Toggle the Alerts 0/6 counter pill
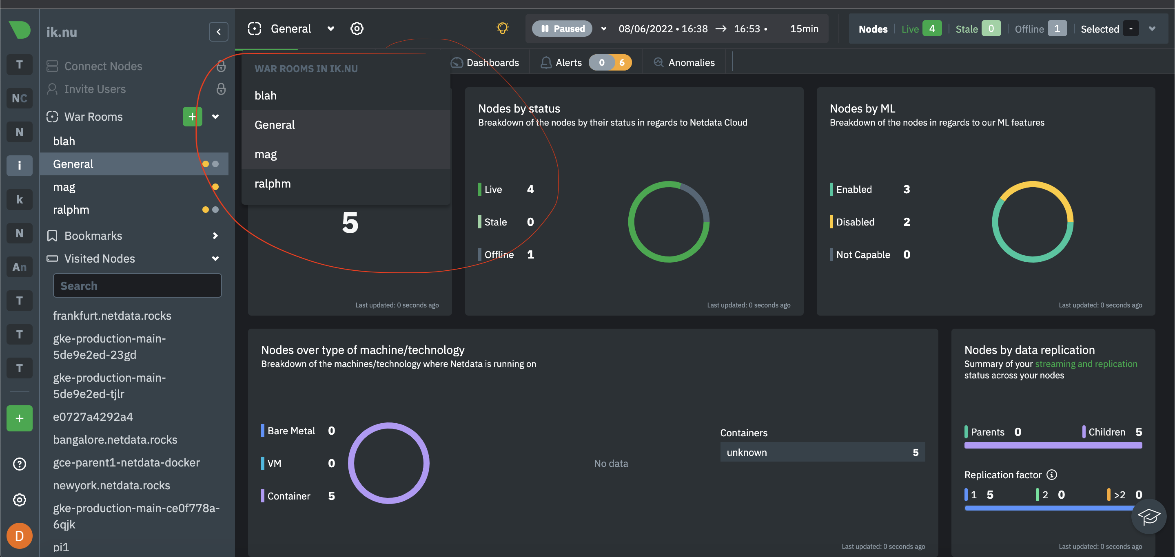This screenshot has height=557, width=1175. [610, 62]
